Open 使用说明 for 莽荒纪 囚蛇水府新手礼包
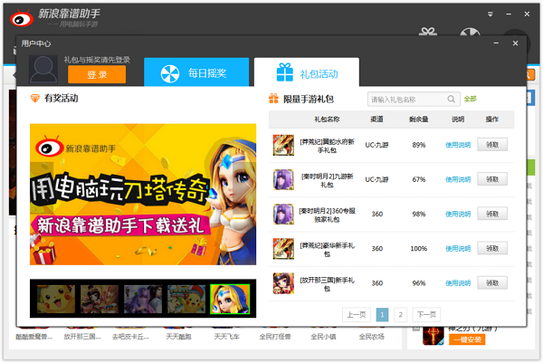This screenshot has width=543, height=363. (x=458, y=145)
